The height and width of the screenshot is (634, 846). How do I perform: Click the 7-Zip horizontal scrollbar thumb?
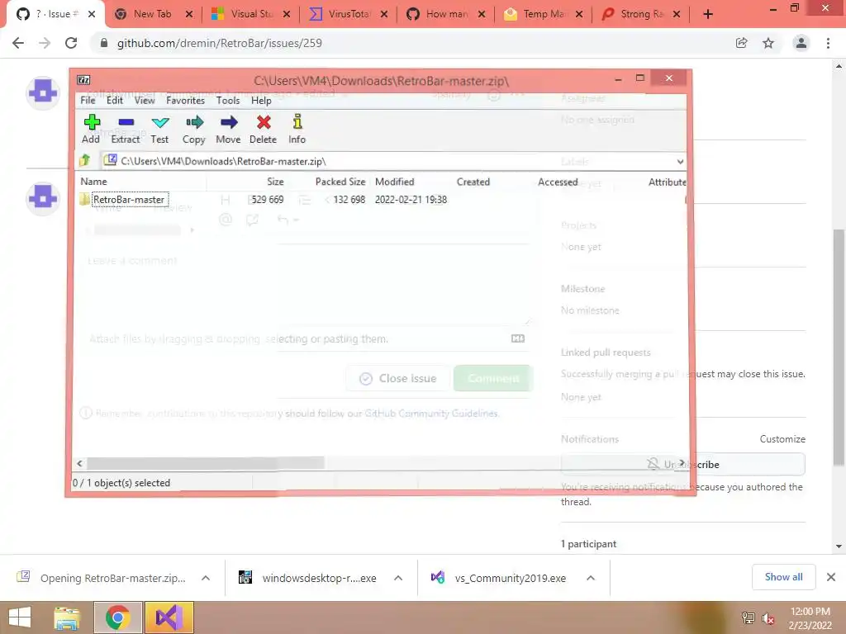point(206,463)
